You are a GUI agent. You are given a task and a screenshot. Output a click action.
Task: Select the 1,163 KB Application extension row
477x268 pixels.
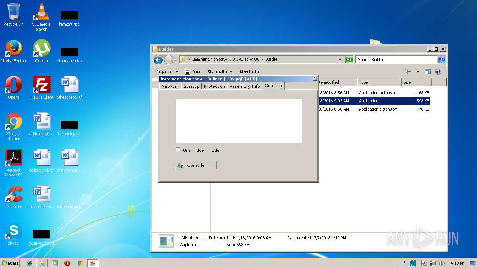375,93
